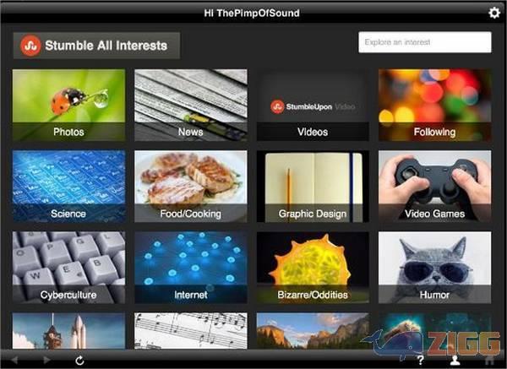
Task: Open the sheet music tile
Action: 191,330
